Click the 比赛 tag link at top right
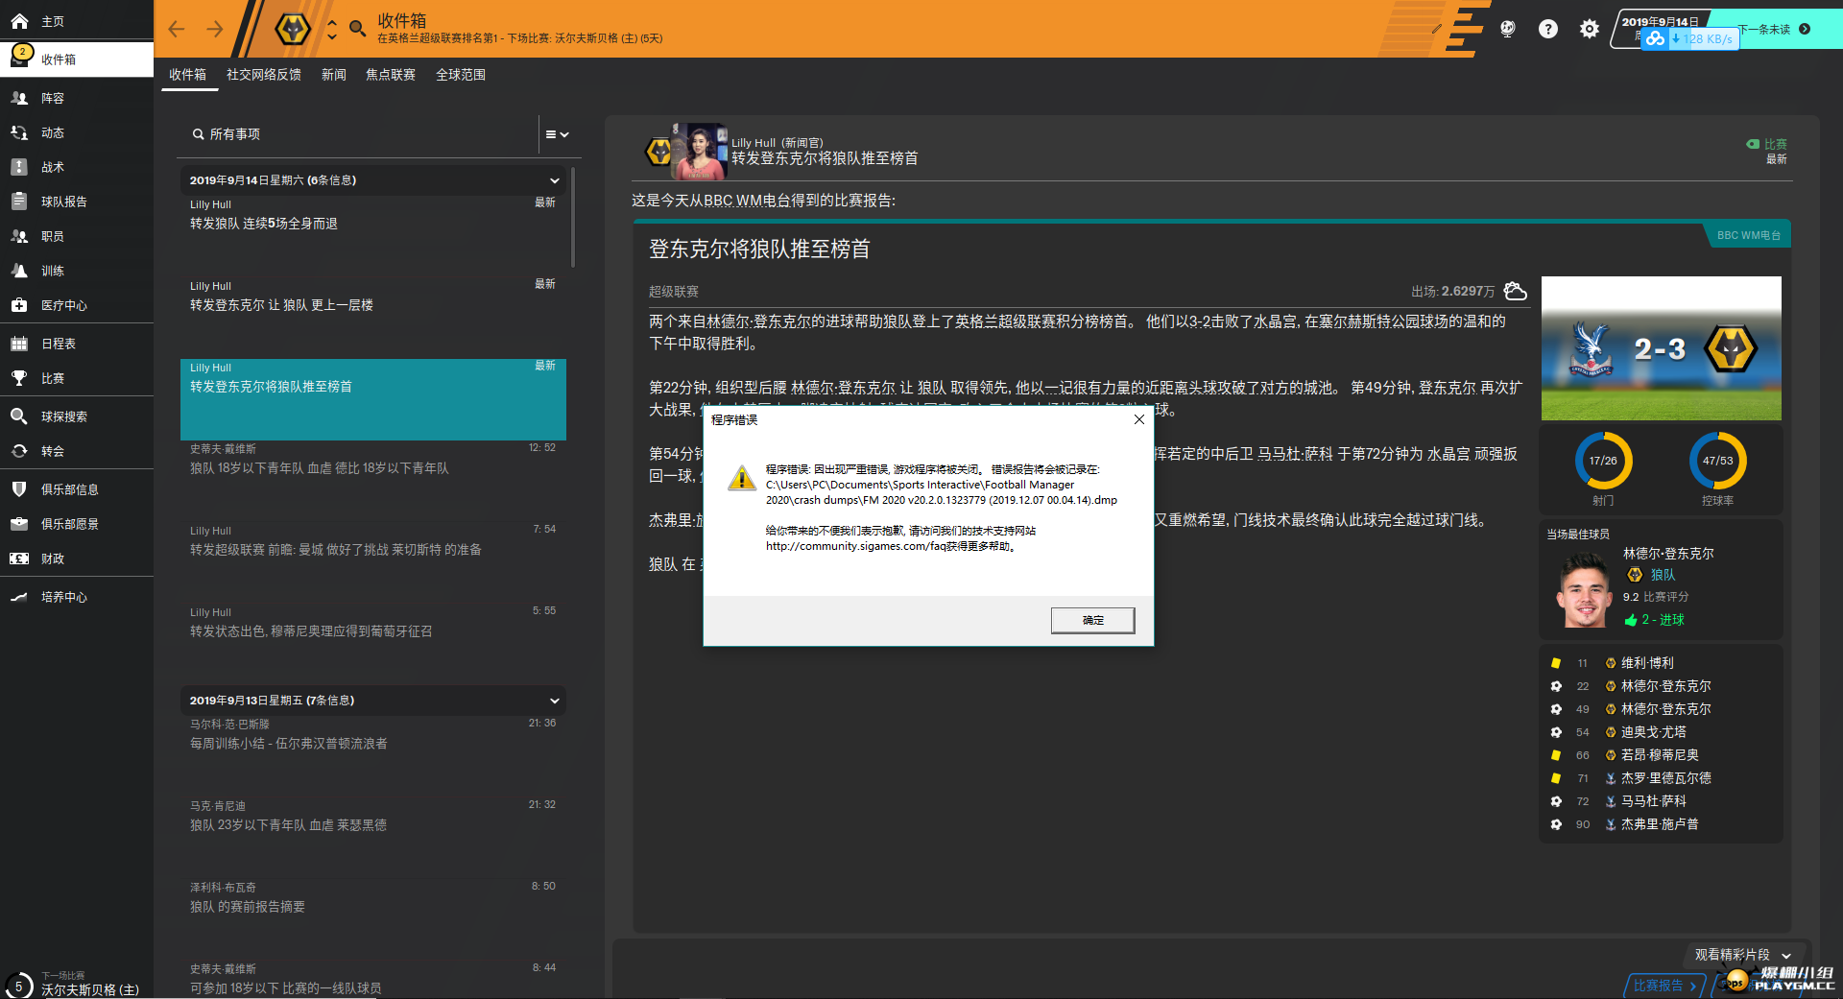 point(1766,144)
